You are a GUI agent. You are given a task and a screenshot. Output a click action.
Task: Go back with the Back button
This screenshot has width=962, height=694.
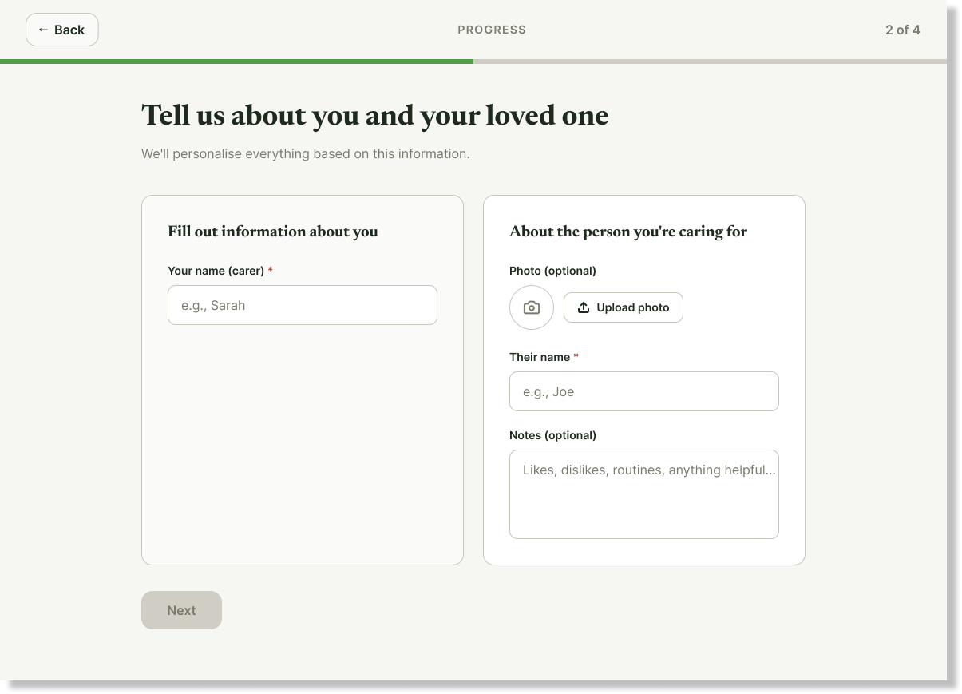(62, 30)
